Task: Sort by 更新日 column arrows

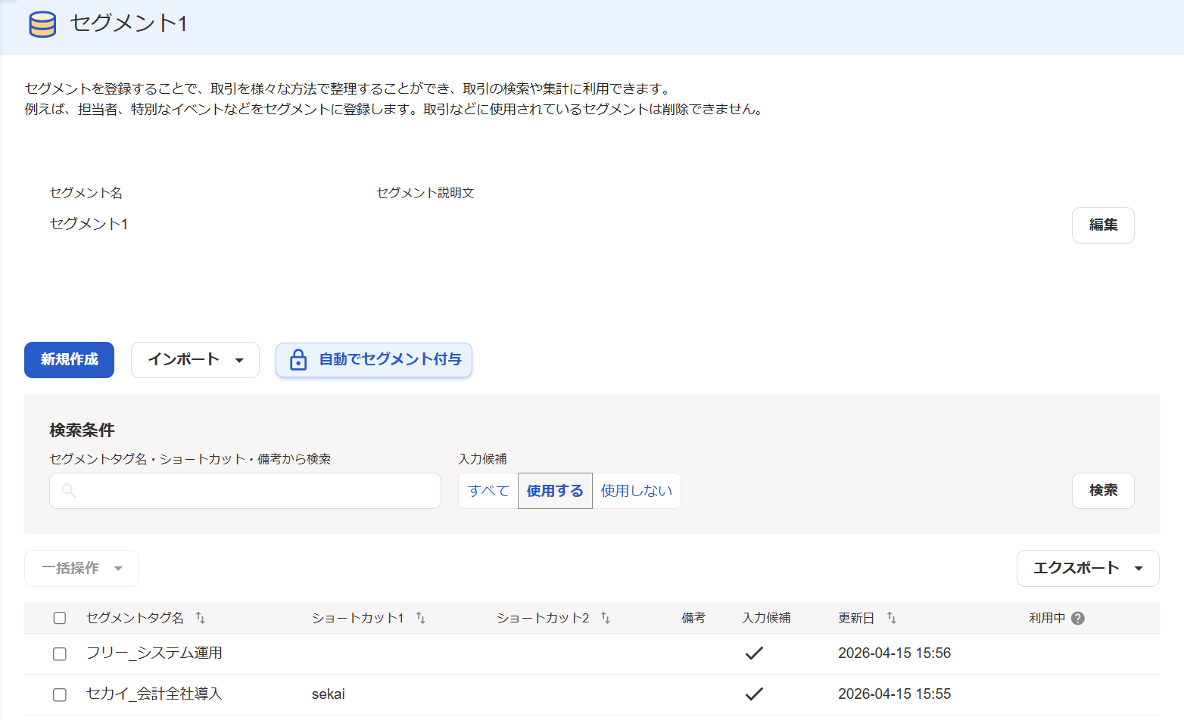Action: 892,618
